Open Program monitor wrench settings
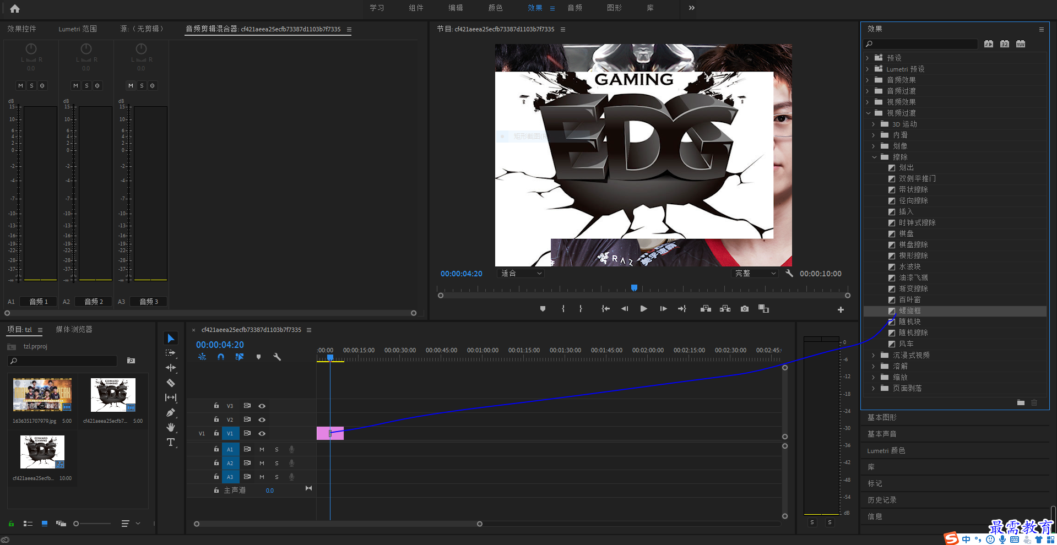1057x545 pixels. click(x=789, y=273)
